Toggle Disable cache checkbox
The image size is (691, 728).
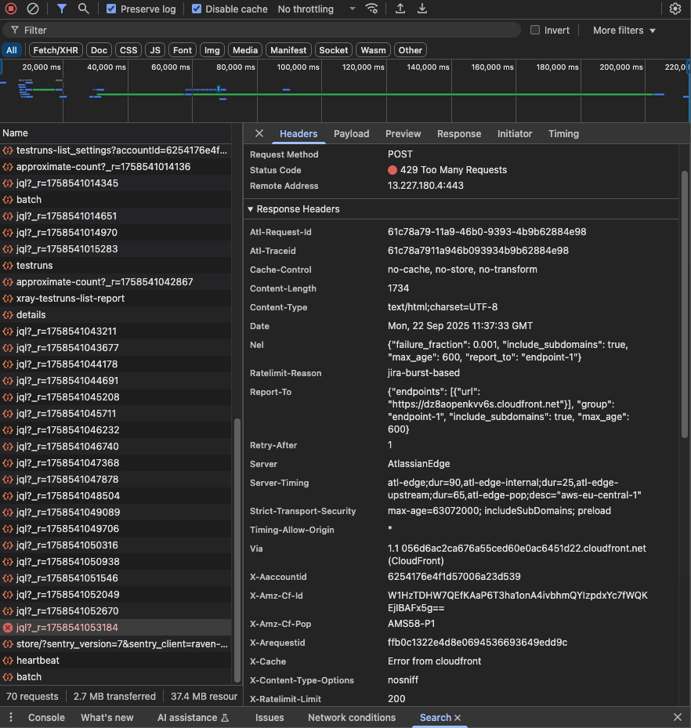(197, 9)
